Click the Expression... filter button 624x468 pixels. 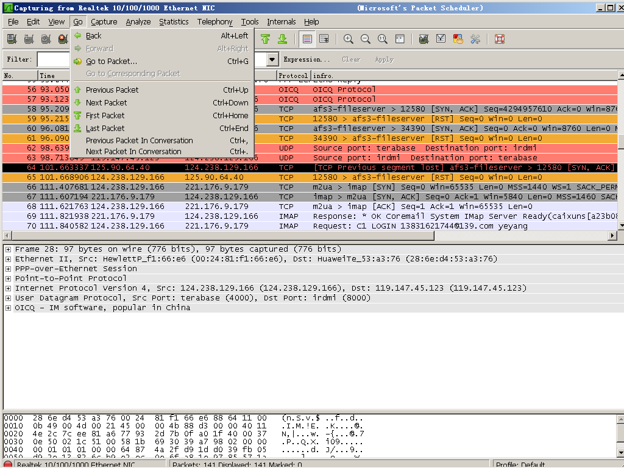307,60
